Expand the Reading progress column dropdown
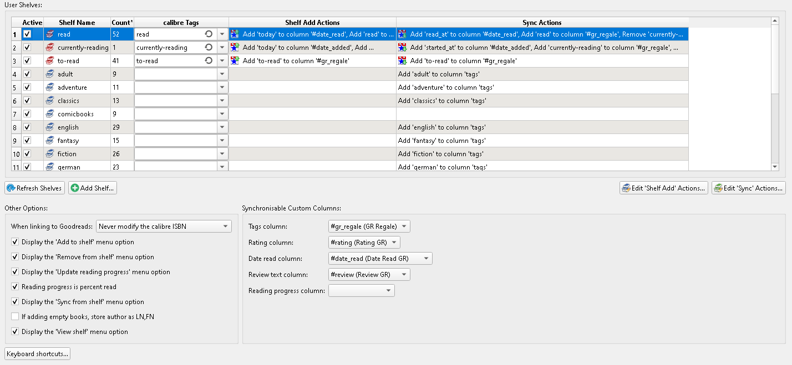 click(x=362, y=291)
